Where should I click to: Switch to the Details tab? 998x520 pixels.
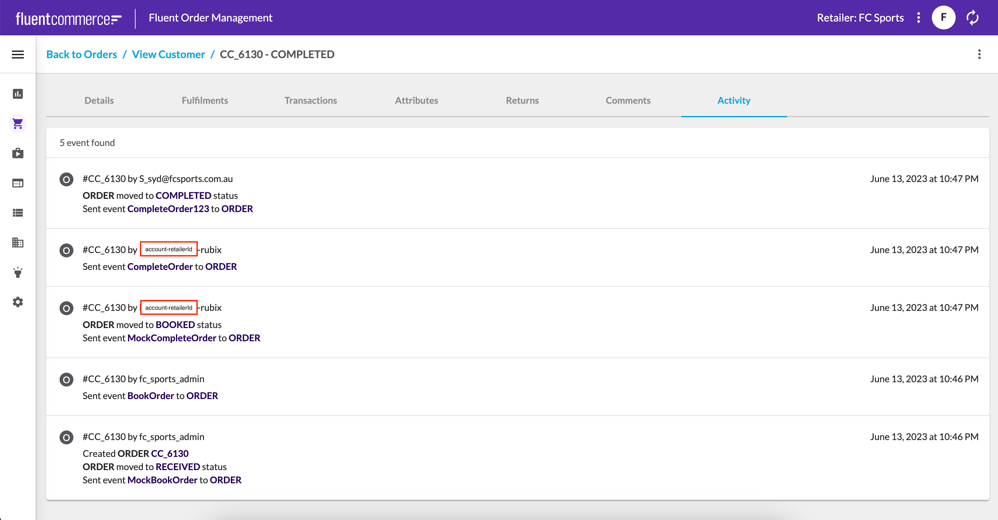(x=99, y=100)
